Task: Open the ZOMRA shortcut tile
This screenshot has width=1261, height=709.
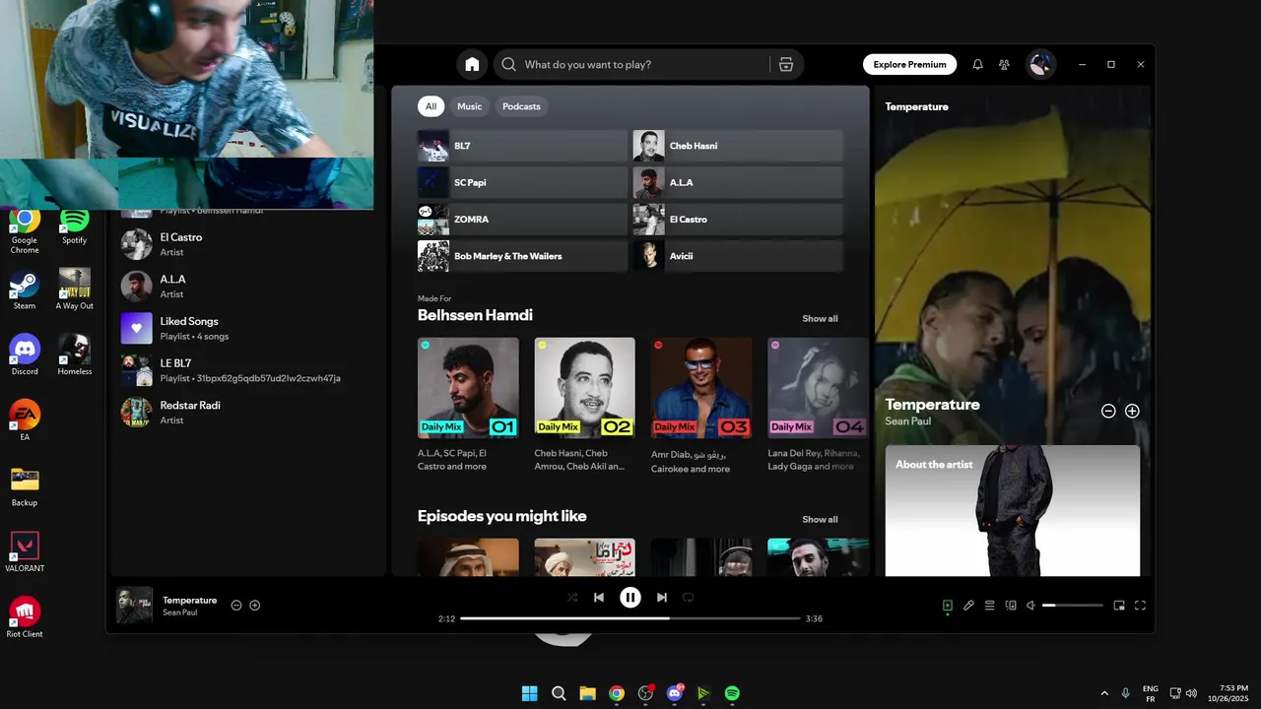Action: pos(522,219)
